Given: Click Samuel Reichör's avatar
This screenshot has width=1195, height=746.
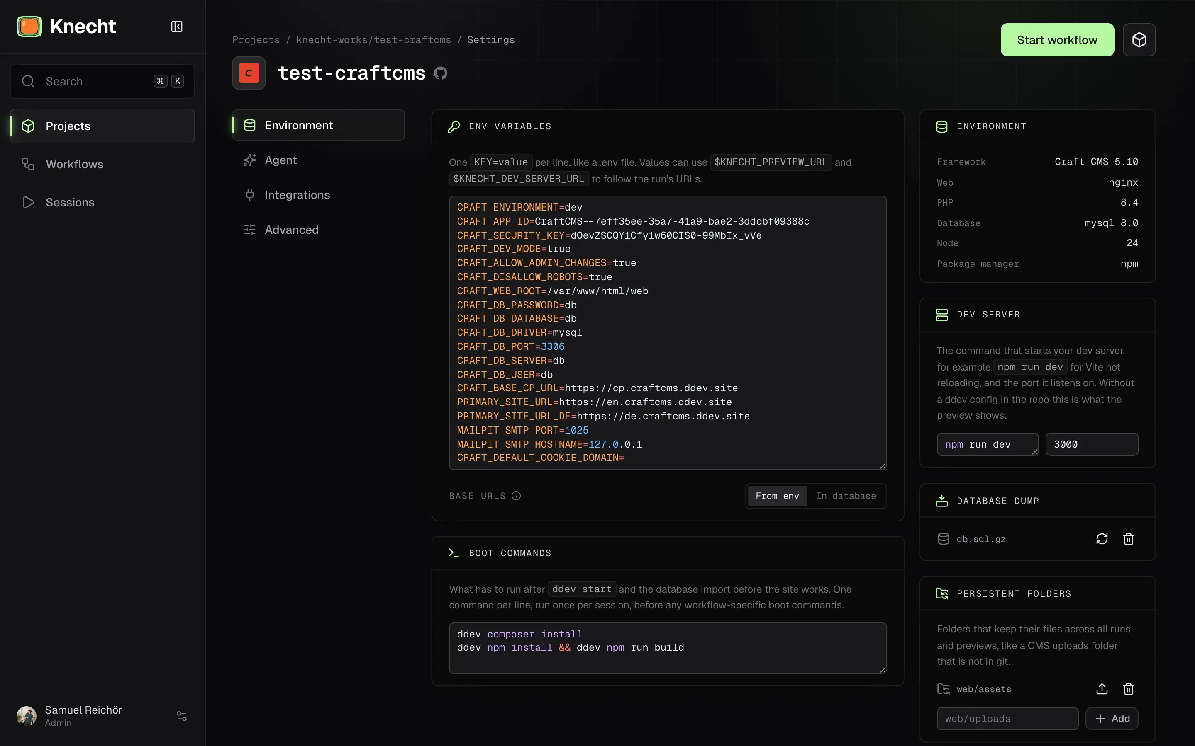Looking at the screenshot, I should coord(27,716).
